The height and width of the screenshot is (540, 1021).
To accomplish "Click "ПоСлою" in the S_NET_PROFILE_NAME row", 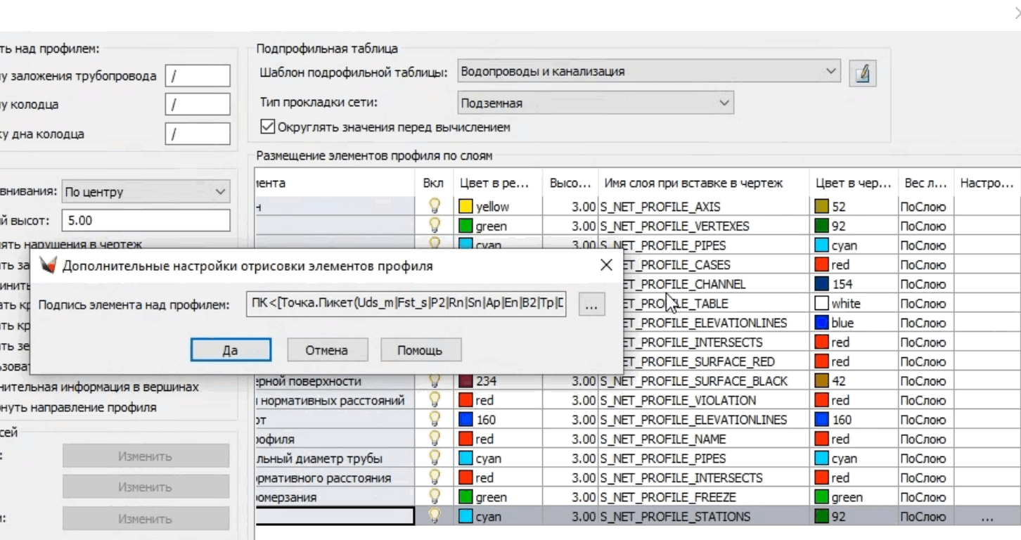I will 925,439.
